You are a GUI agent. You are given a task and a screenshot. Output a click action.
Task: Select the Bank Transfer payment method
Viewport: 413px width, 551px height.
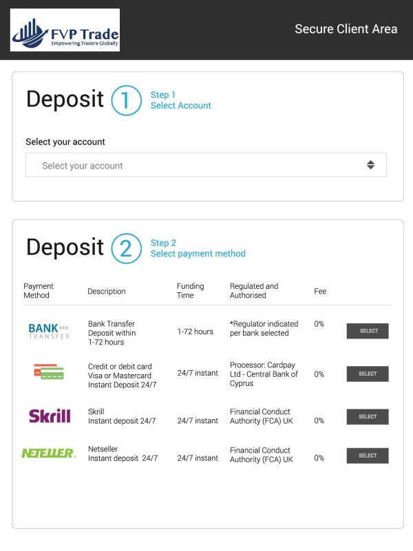(368, 331)
